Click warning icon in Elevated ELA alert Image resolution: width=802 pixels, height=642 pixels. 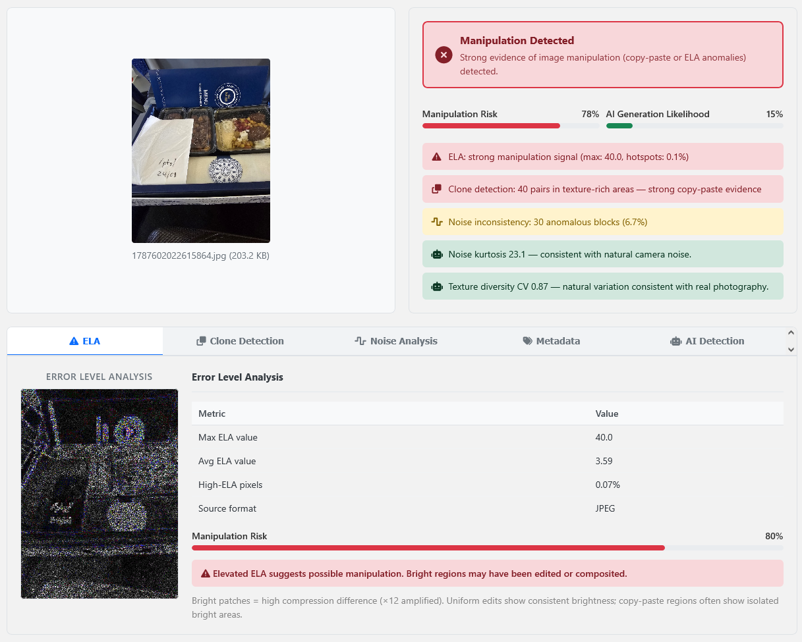(x=206, y=574)
